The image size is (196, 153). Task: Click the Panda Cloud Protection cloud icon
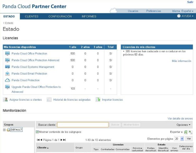click(8, 80)
